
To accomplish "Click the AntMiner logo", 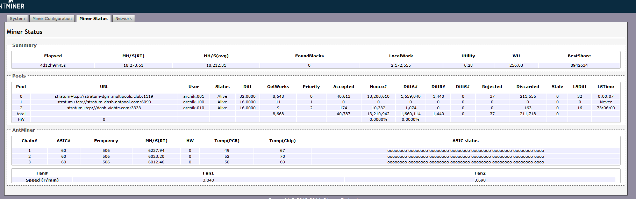I will (12, 5).
